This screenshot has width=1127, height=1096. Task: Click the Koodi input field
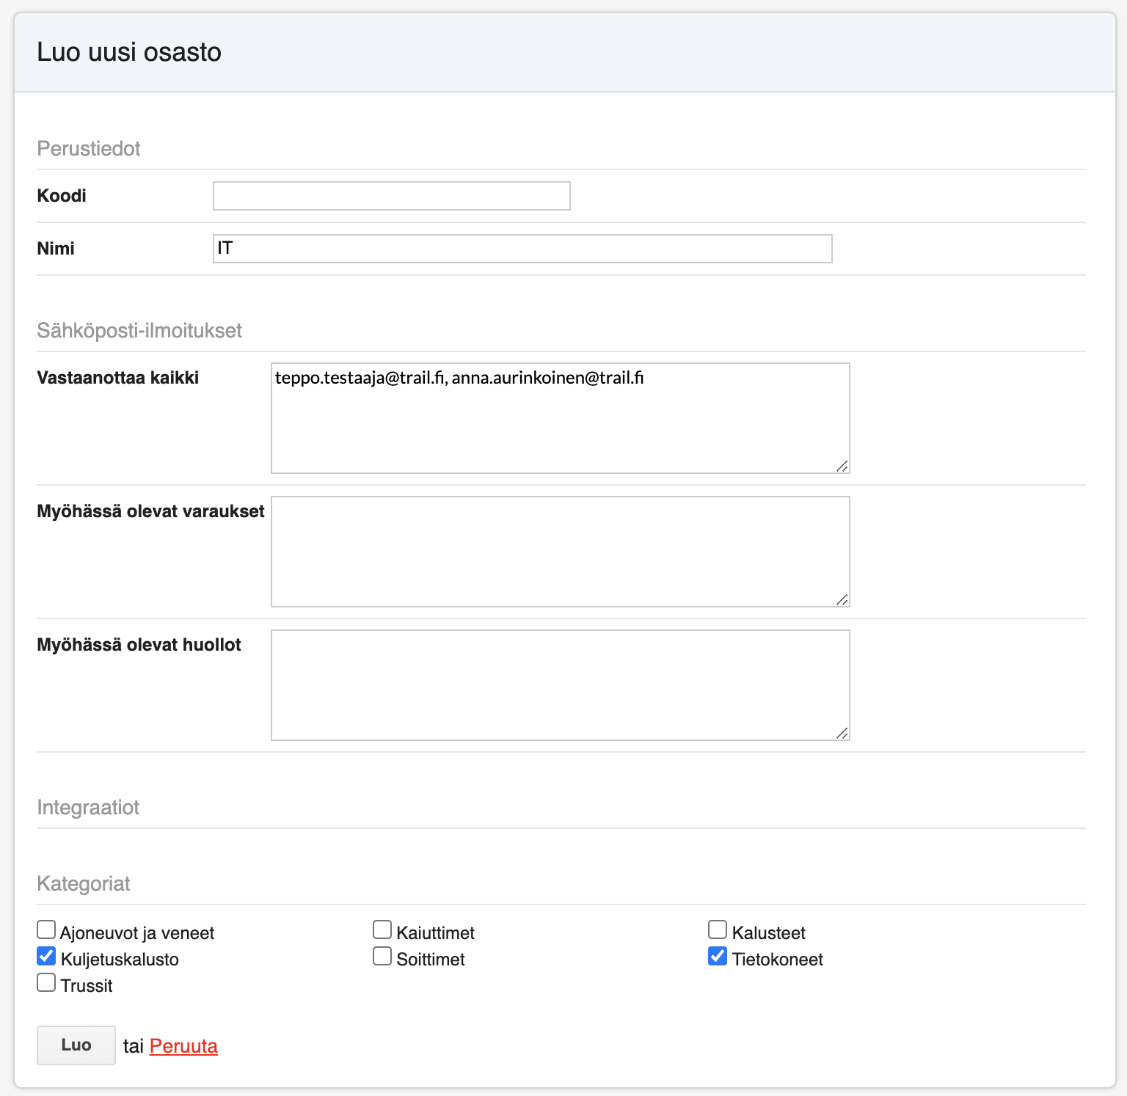point(391,196)
